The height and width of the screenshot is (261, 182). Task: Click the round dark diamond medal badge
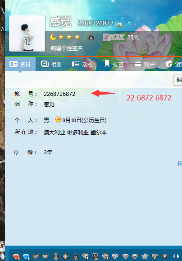(x=66, y=256)
